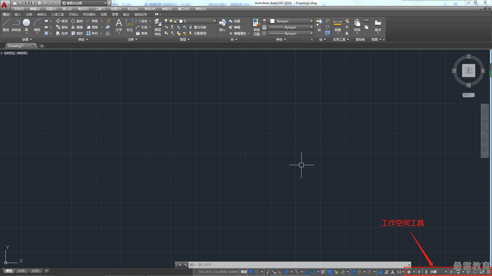Click the Trim (修剪) tool
Viewport: 492px width, 276px height.
92,21
